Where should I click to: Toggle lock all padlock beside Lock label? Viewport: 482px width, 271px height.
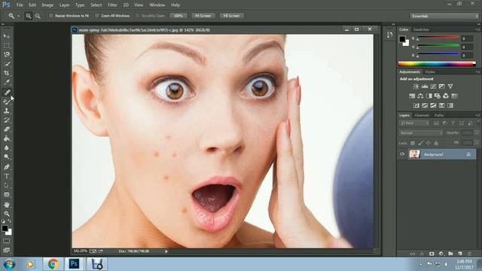pos(436,143)
